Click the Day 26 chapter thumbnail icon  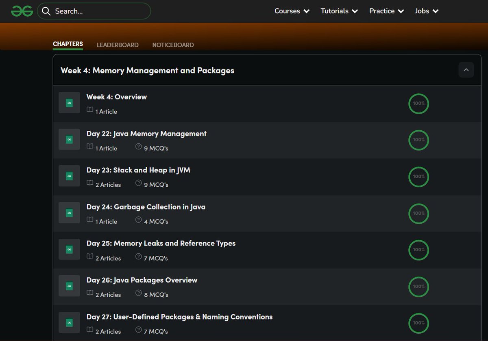pos(69,286)
